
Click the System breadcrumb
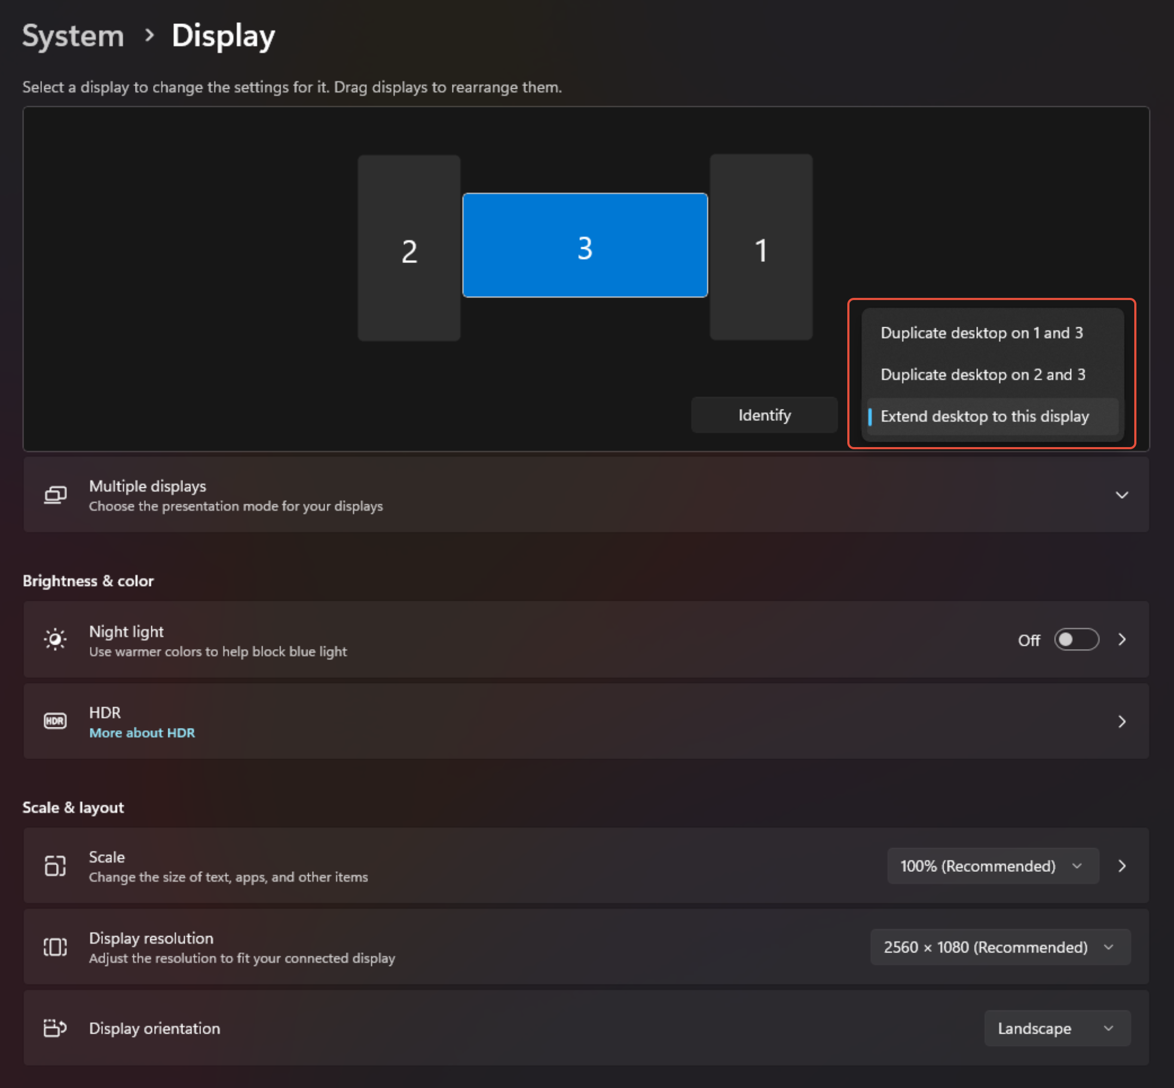[72, 35]
